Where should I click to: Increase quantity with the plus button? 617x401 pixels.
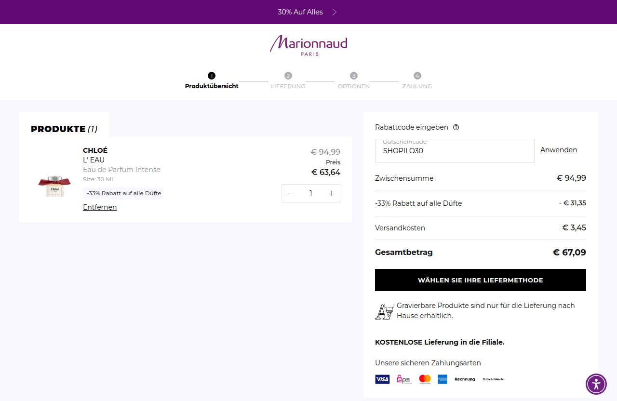point(331,193)
